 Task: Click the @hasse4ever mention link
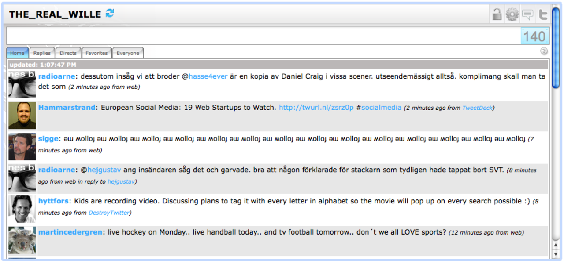coord(208,76)
